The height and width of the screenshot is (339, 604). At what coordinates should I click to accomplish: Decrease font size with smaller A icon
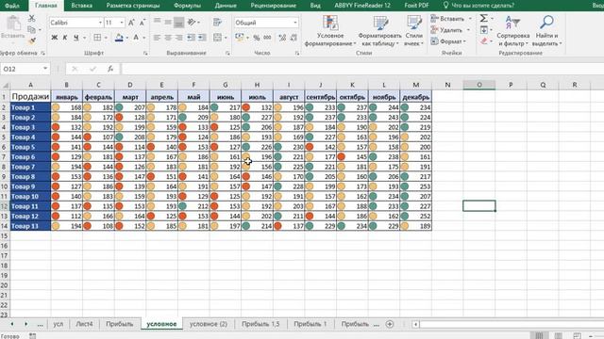point(143,23)
